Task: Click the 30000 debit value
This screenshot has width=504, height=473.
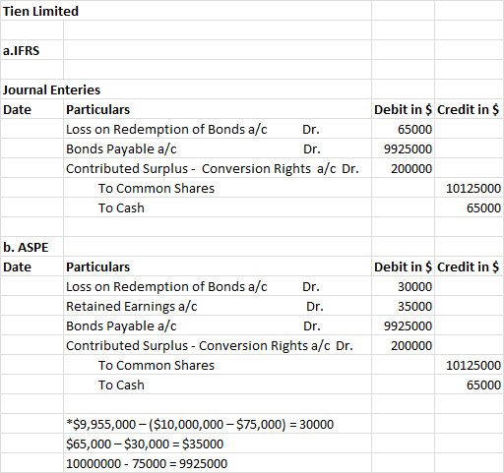Action: pyautogui.click(x=403, y=286)
